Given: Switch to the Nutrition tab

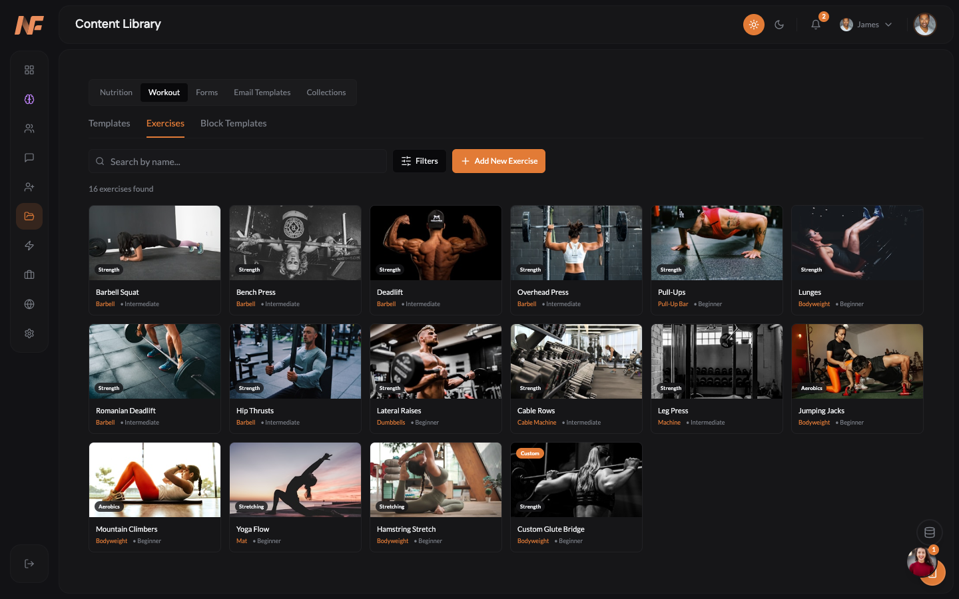Looking at the screenshot, I should (116, 92).
